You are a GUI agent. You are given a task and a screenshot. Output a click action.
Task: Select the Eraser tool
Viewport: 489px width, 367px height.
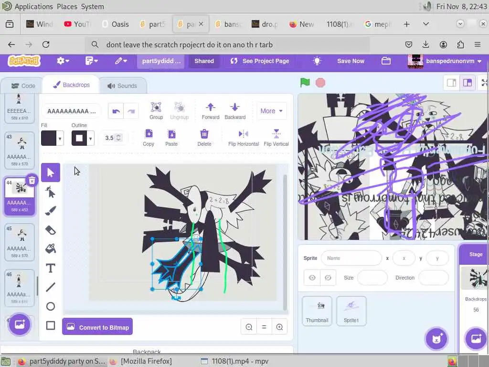pos(51,230)
